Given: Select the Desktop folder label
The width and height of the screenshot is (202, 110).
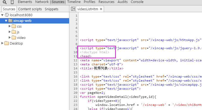Looking at the screenshot, I should pos(16,43).
